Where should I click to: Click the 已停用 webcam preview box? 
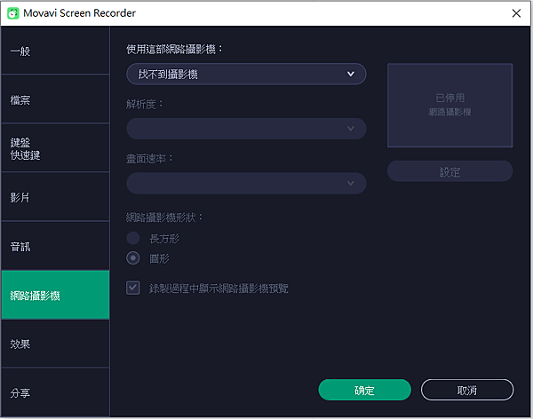click(449, 106)
